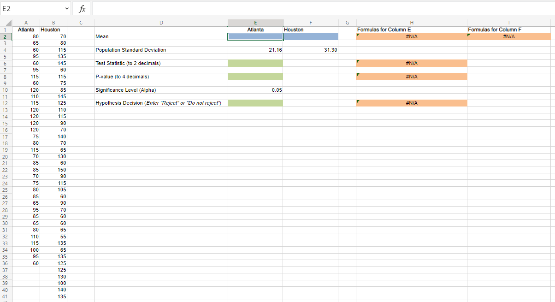The image size is (555, 302).
Task: Click the error indicator triangle on H6
Action: click(358, 61)
